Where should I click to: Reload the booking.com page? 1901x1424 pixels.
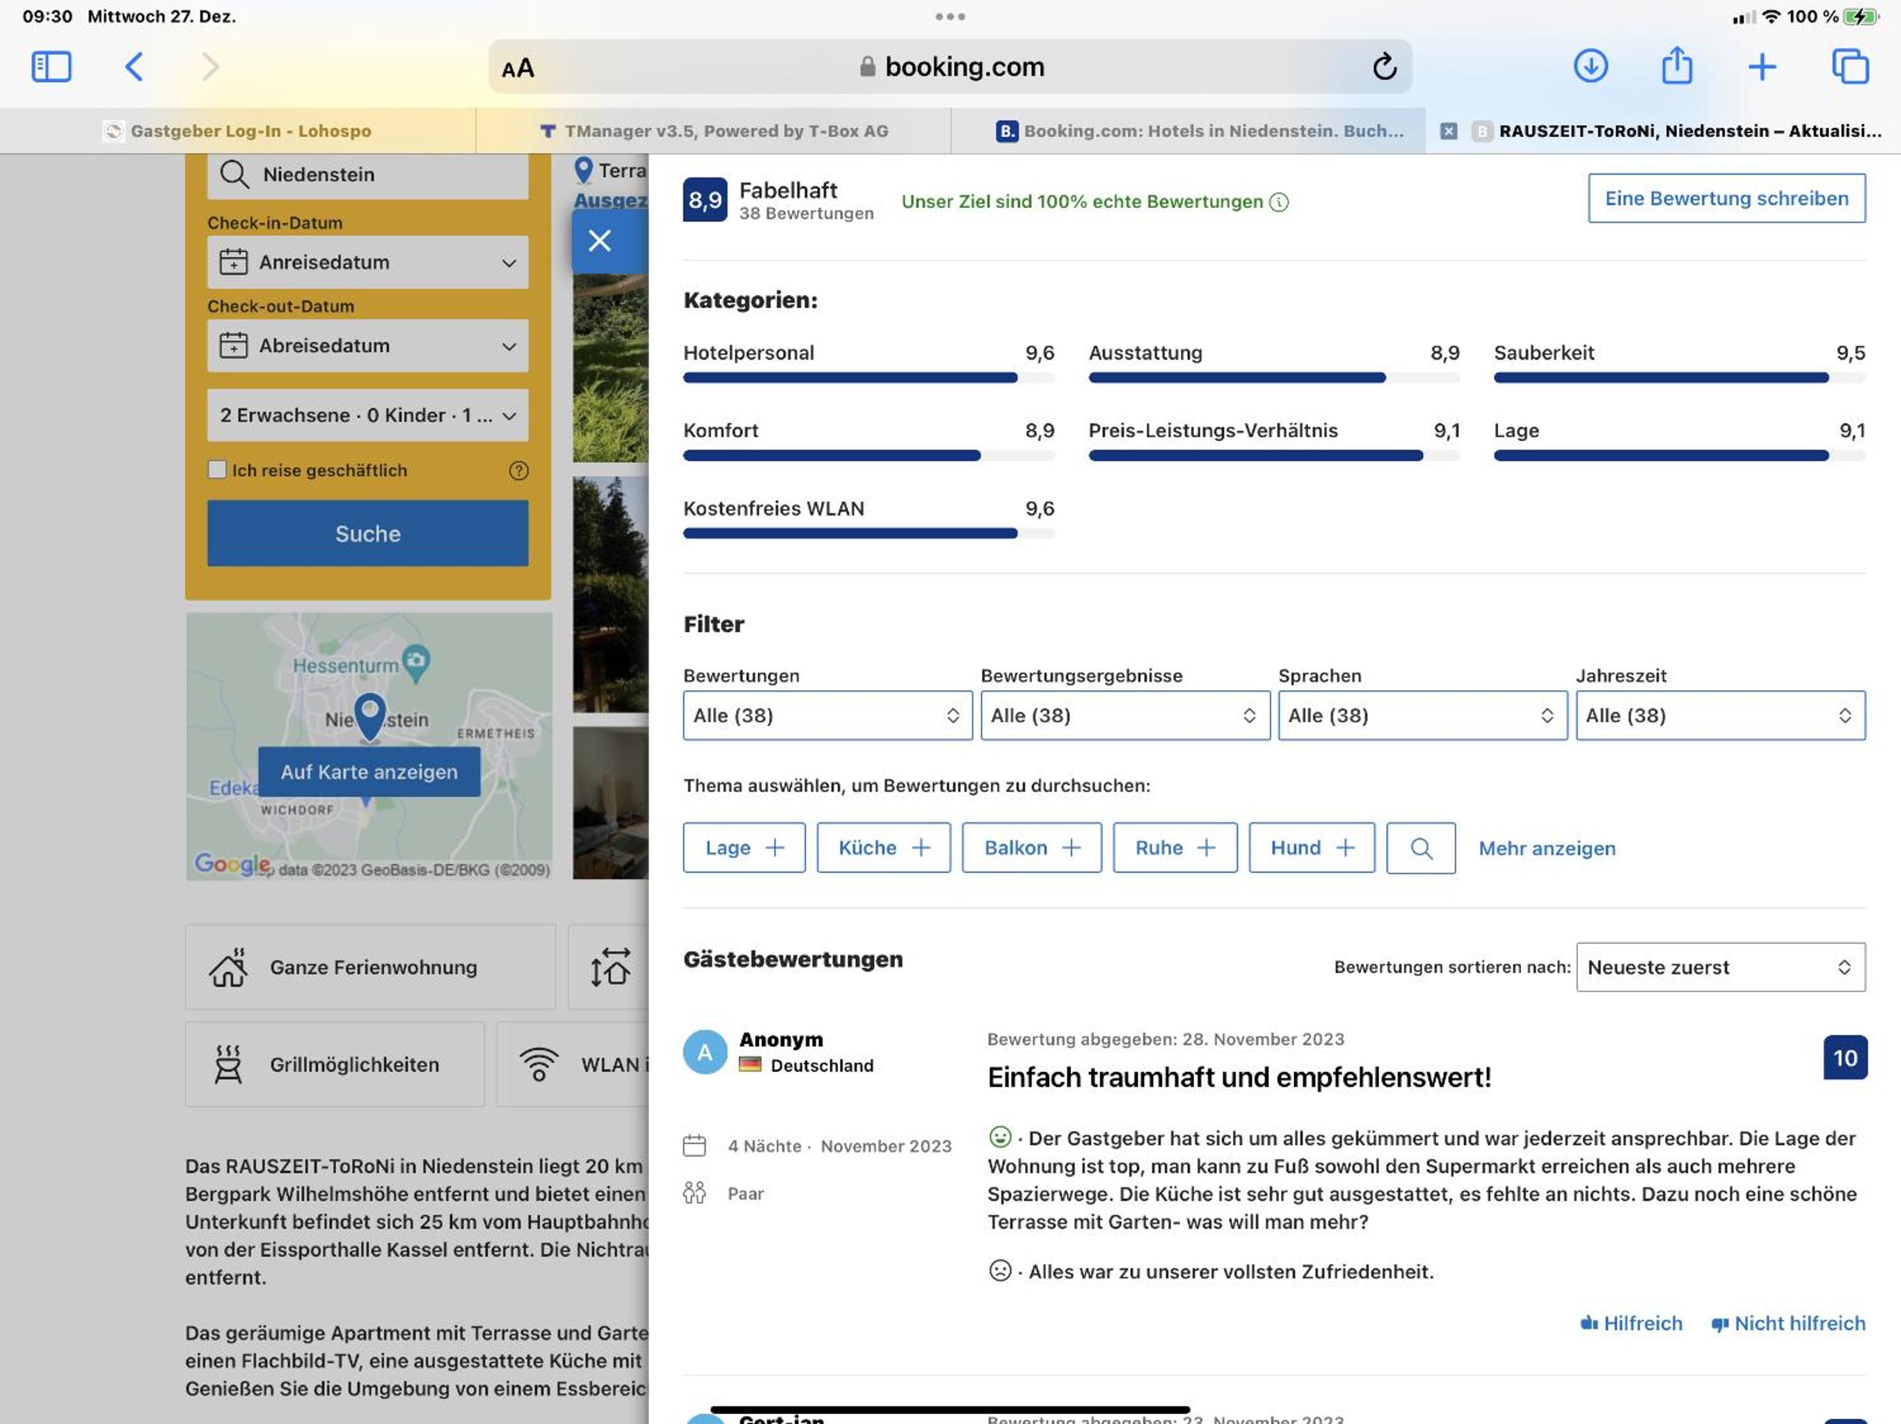pyautogui.click(x=1383, y=66)
